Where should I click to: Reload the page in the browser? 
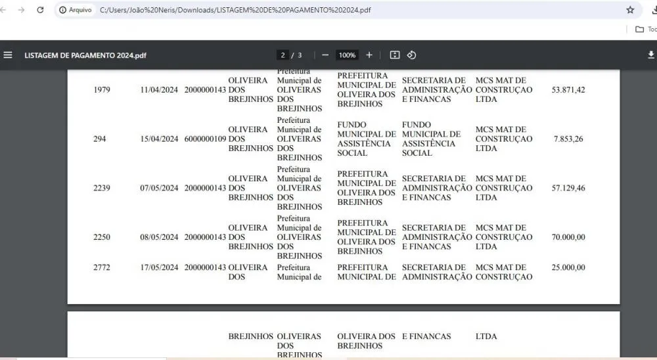tap(40, 10)
